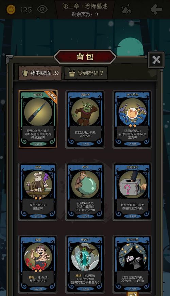Select the question mark box card
This screenshot has height=296, width=170.
132,192
